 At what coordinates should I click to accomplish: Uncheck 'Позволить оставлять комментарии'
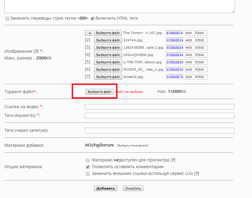pos(88,167)
